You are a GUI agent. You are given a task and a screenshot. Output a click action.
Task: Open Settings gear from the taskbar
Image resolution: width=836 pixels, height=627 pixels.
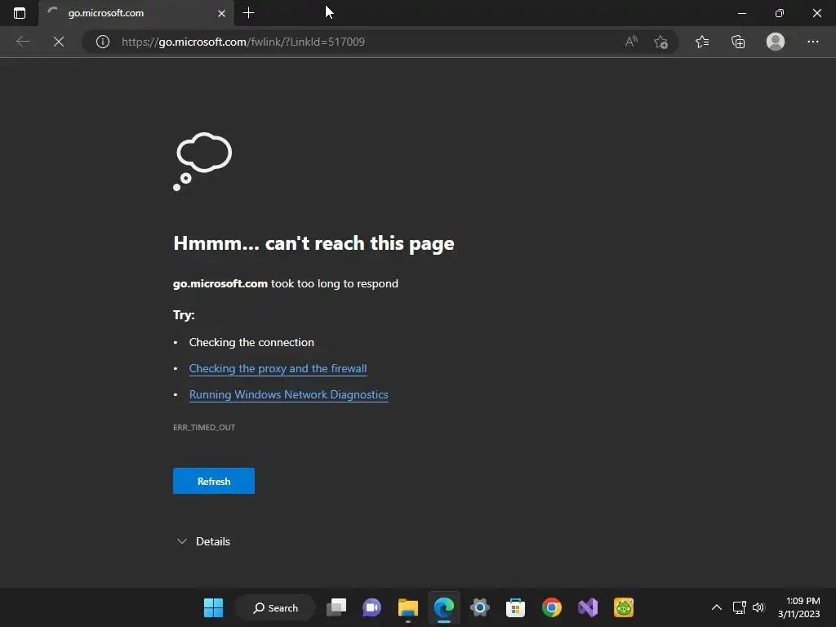[x=480, y=607]
